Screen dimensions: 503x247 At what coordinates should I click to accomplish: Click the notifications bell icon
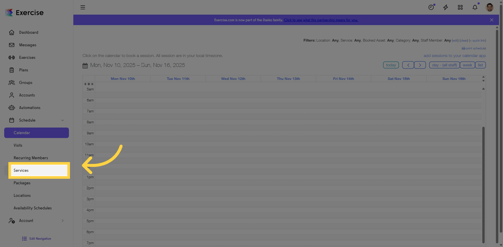click(x=475, y=7)
